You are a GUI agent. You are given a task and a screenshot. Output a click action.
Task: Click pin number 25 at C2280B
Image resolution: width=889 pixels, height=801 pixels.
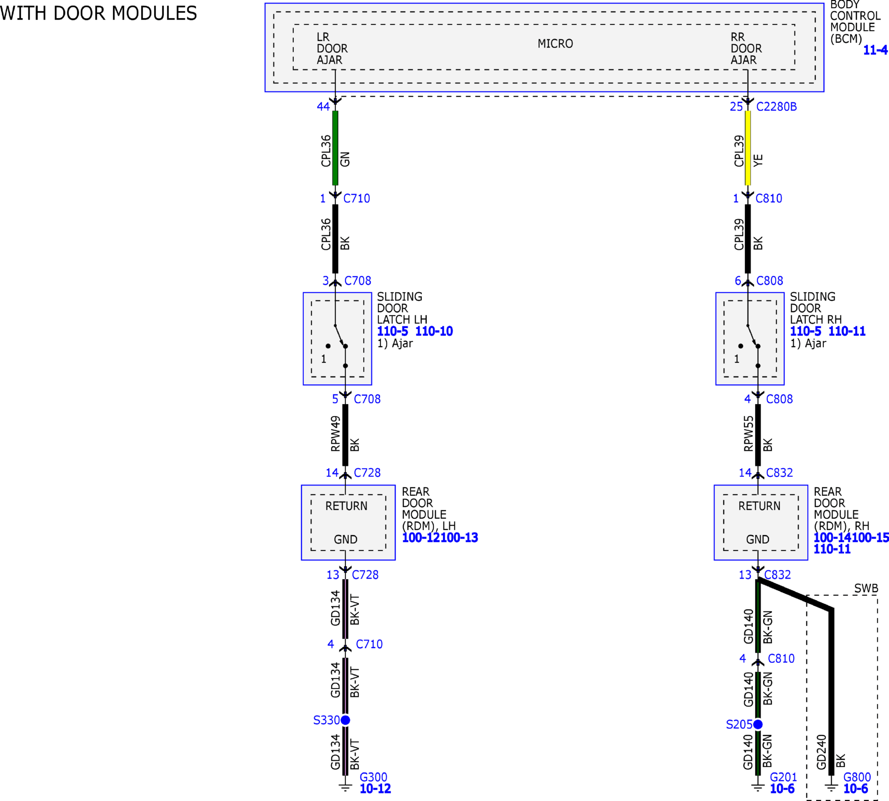pyautogui.click(x=736, y=106)
